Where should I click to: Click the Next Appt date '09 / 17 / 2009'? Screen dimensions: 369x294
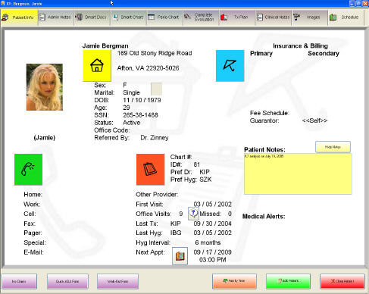click(213, 252)
